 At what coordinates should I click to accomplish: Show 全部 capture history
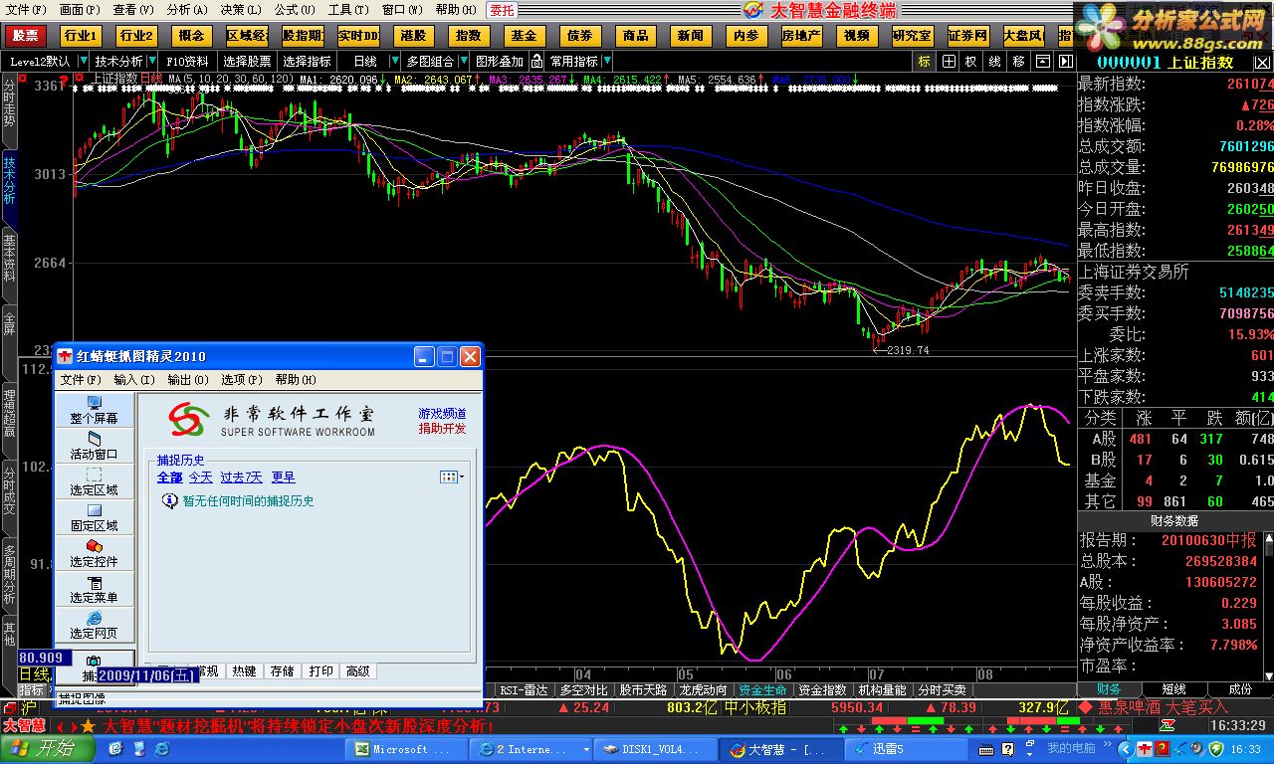[169, 477]
